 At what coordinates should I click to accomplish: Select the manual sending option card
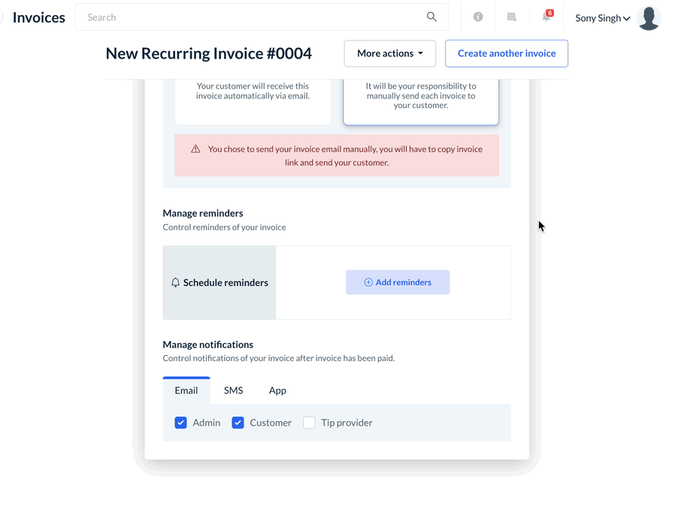421,101
